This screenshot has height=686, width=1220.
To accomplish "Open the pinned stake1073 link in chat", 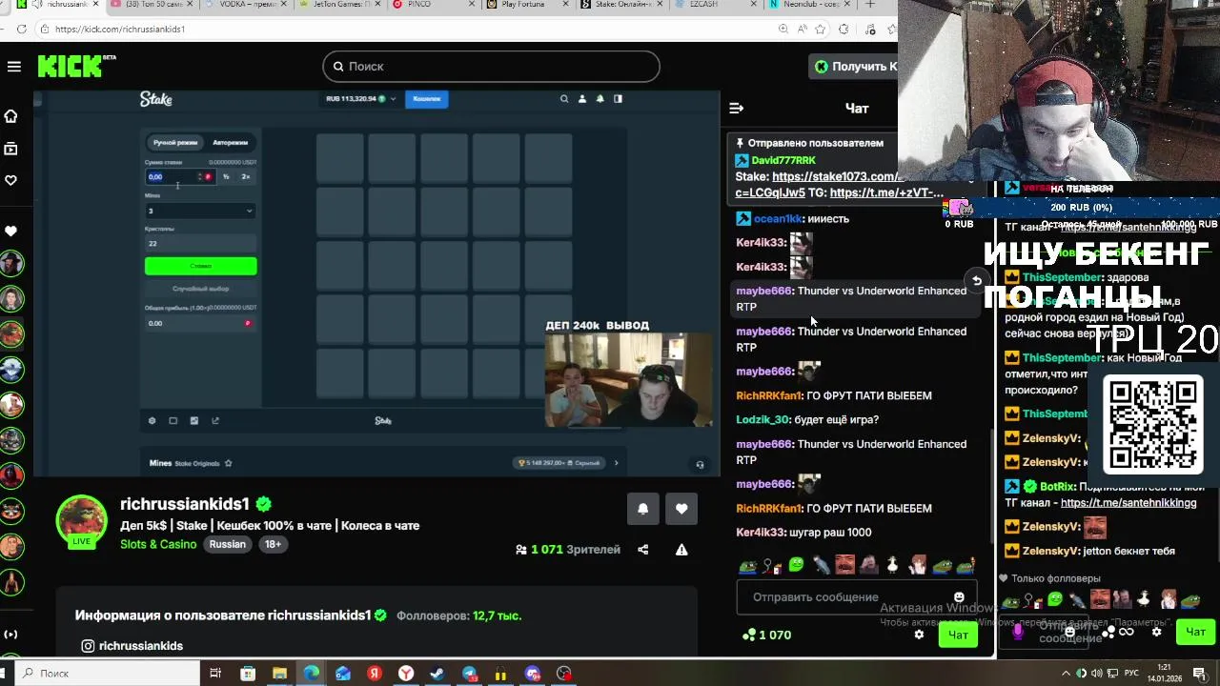I will coord(835,176).
